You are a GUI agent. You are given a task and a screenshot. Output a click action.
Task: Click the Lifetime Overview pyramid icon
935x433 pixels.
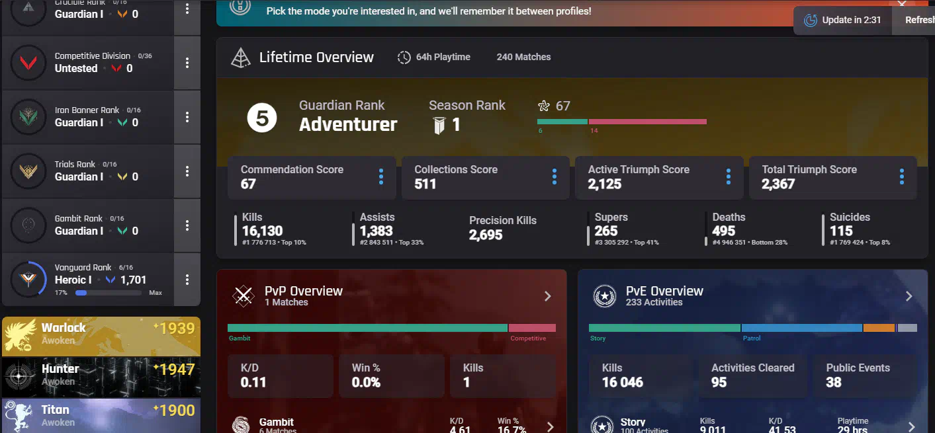(240, 58)
